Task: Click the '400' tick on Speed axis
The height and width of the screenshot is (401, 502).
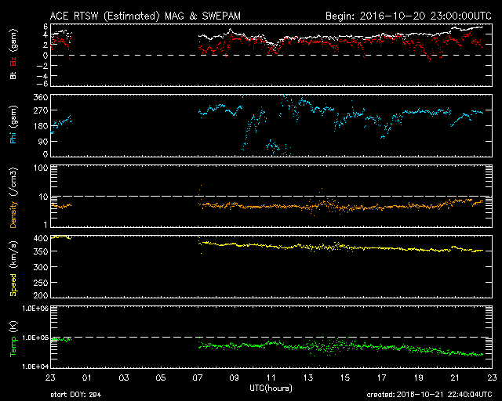Action: coord(41,238)
